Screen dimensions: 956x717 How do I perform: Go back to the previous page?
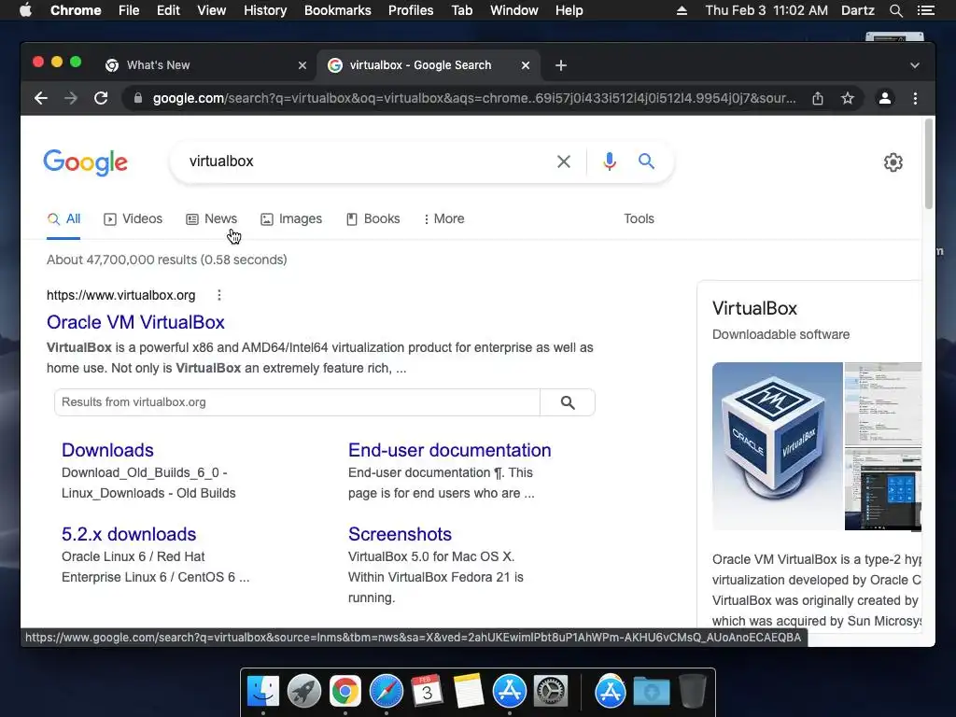[x=41, y=98]
